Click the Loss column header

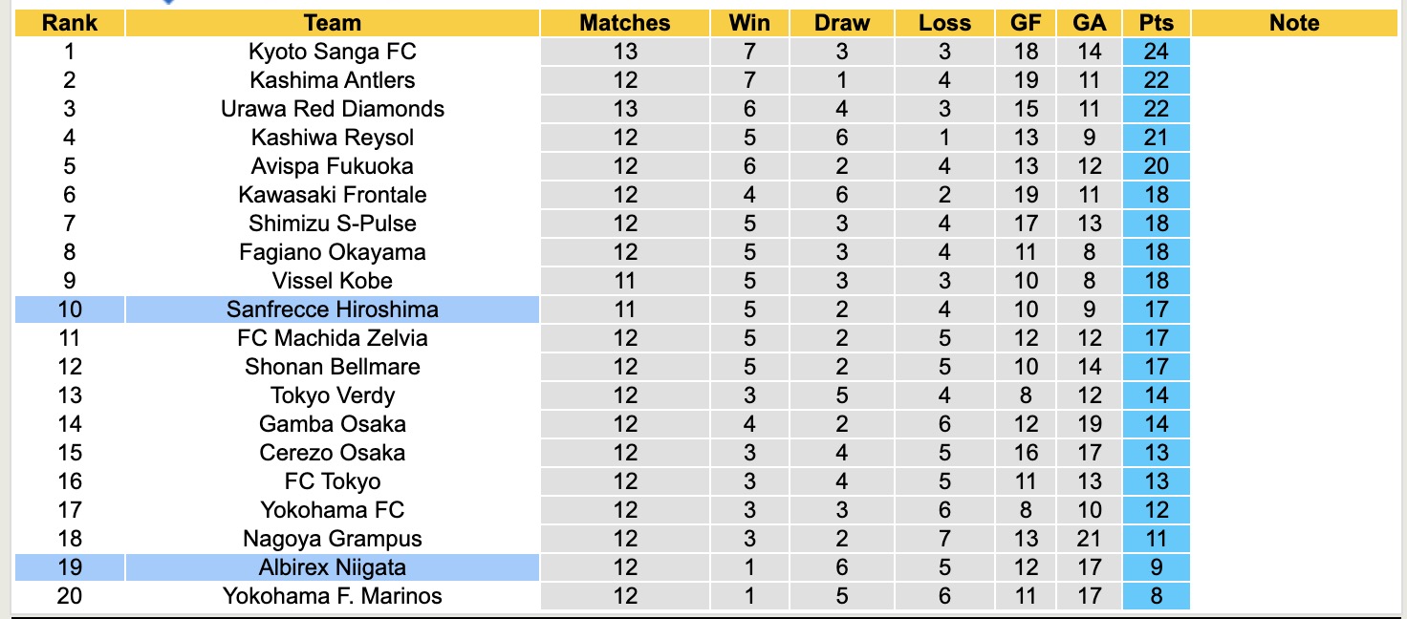pos(944,23)
